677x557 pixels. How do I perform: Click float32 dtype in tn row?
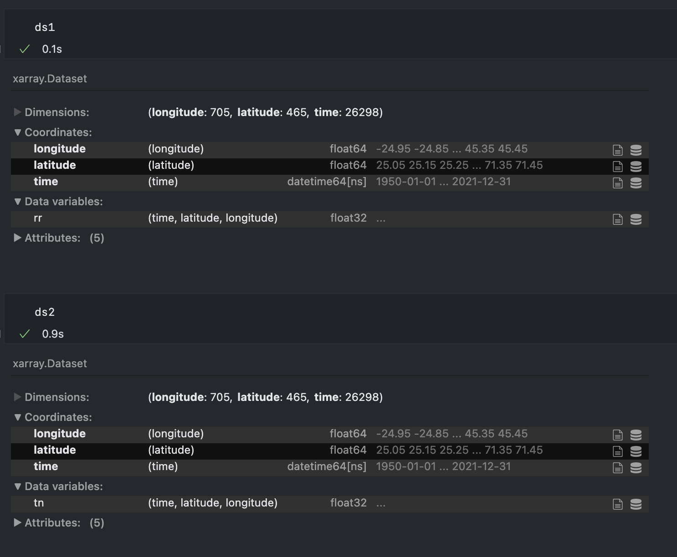(x=348, y=503)
